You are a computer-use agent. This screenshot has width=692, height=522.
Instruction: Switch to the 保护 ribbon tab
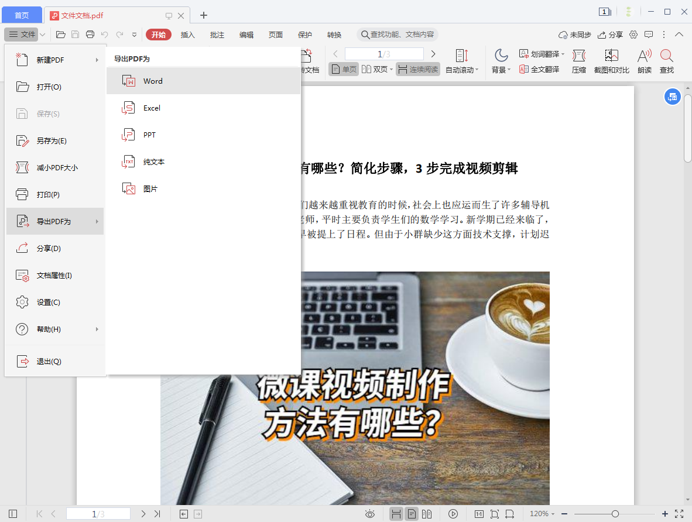pyautogui.click(x=305, y=35)
